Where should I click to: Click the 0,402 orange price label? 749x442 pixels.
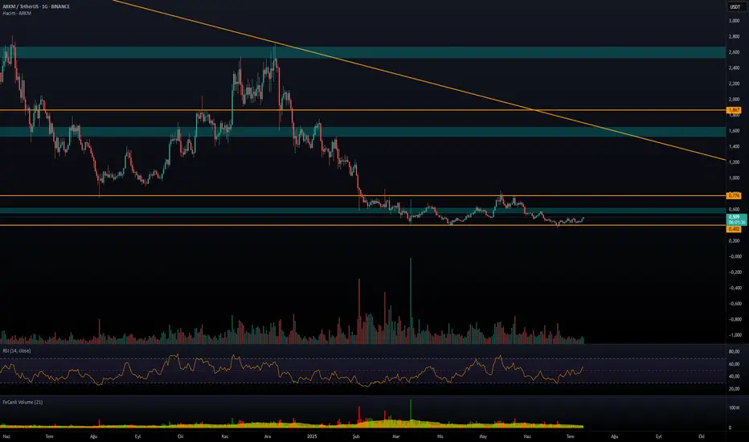(734, 229)
